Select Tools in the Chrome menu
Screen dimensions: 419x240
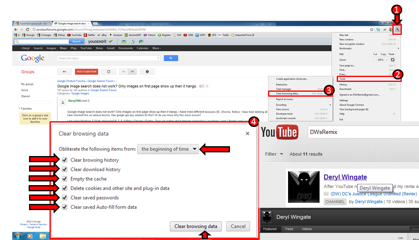coord(369,79)
